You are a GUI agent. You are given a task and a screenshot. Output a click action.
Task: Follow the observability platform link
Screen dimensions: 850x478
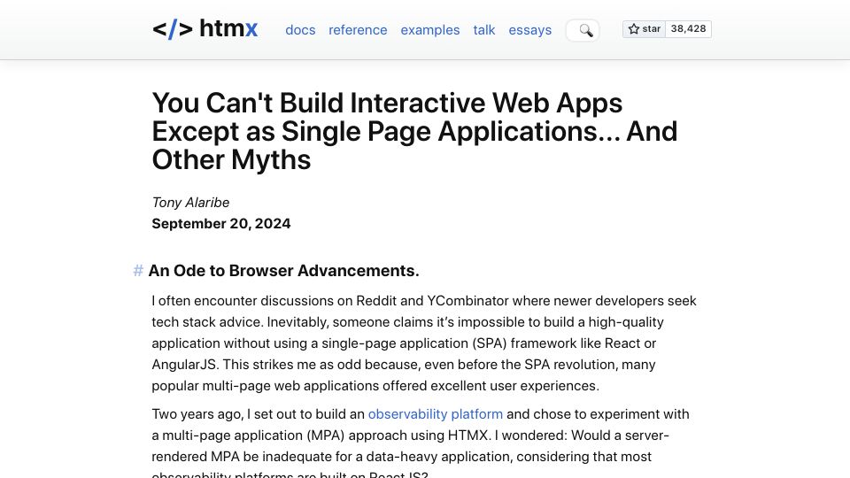click(x=436, y=414)
